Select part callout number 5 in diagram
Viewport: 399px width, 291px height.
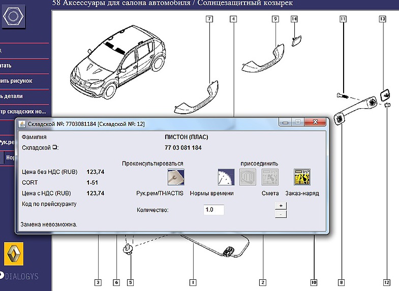pyautogui.click(x=130, y=282)
